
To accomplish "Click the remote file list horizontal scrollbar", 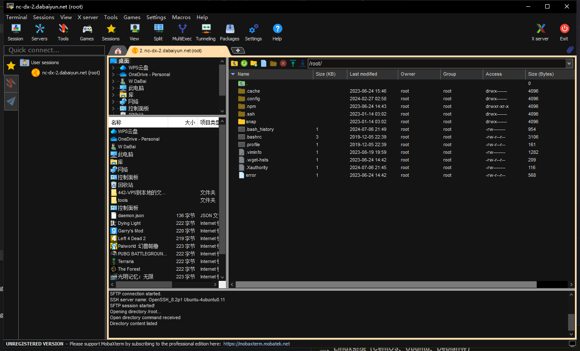I will tap(386, 284).
